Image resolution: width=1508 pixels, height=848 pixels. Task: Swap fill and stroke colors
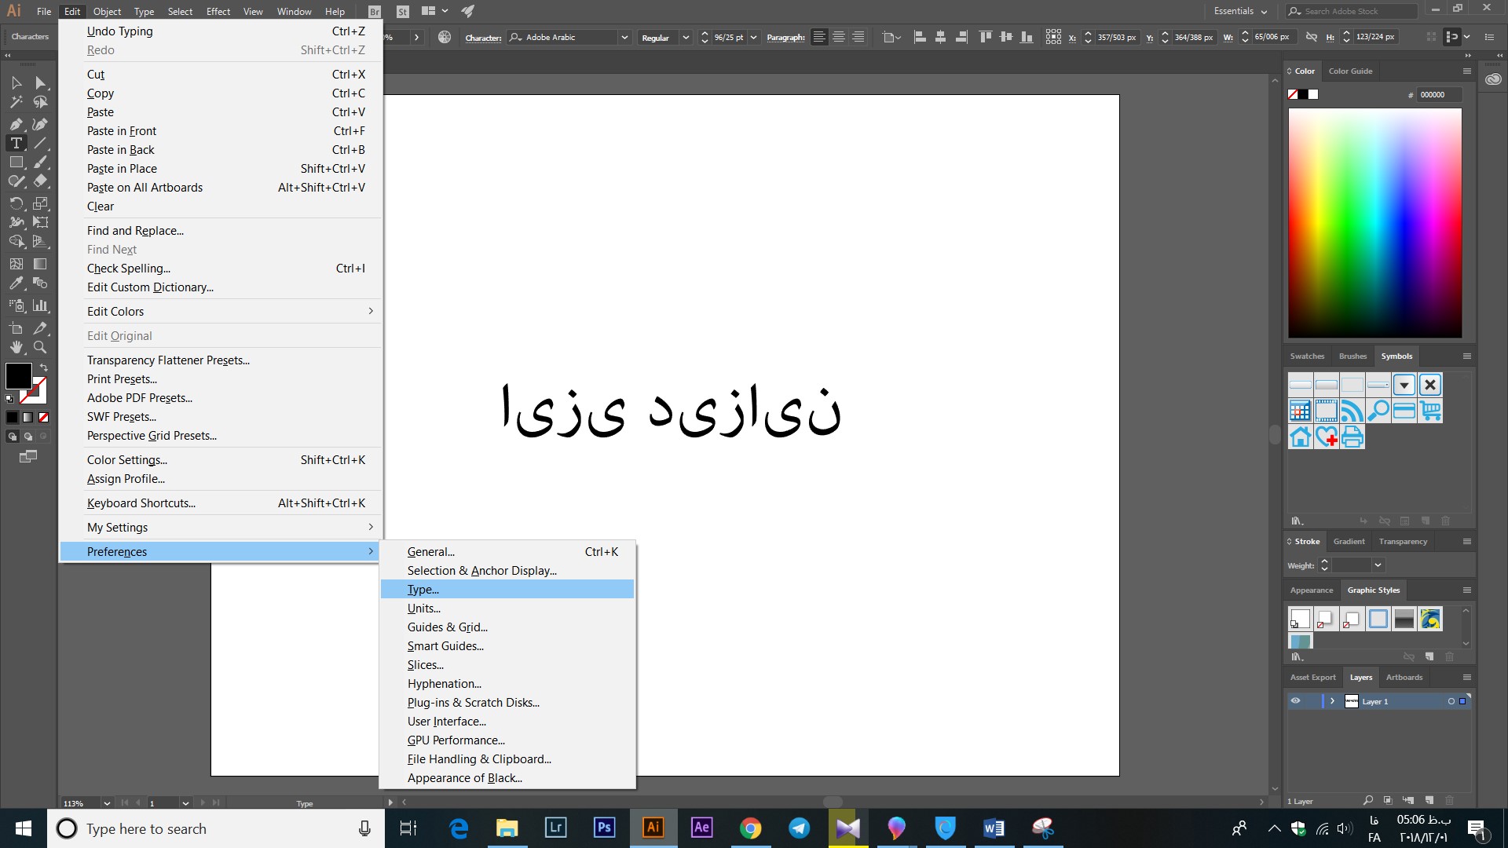(x=44, y=367)
